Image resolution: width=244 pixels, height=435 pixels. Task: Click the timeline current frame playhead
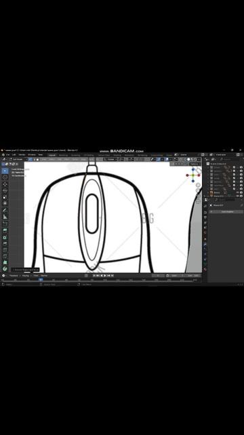pyautogui.click(x=41, y=279)
